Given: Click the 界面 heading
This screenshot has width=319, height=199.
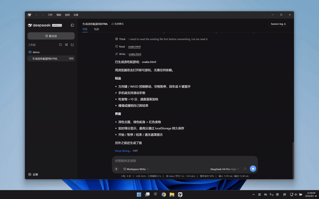Looking at the screenshot, I should pos(118,114).
